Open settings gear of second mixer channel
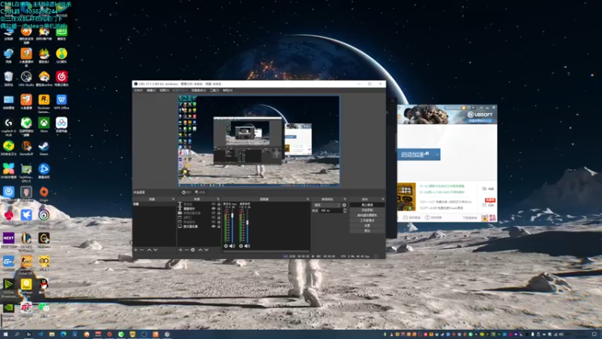This screenshot has width=602, height=339. (x=241, y=246)
